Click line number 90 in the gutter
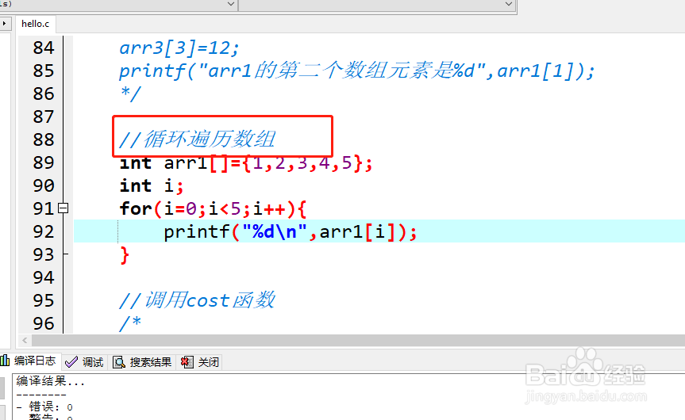 [x=43, y=185]
